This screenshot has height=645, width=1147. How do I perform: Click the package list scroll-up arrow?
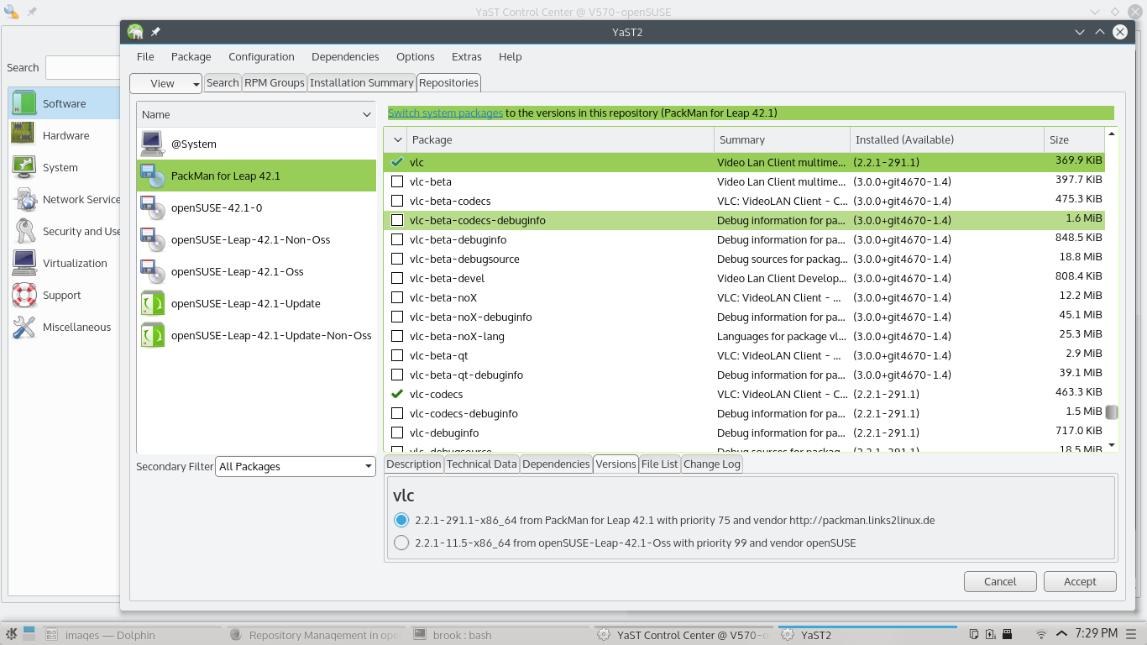point(1112,134)
